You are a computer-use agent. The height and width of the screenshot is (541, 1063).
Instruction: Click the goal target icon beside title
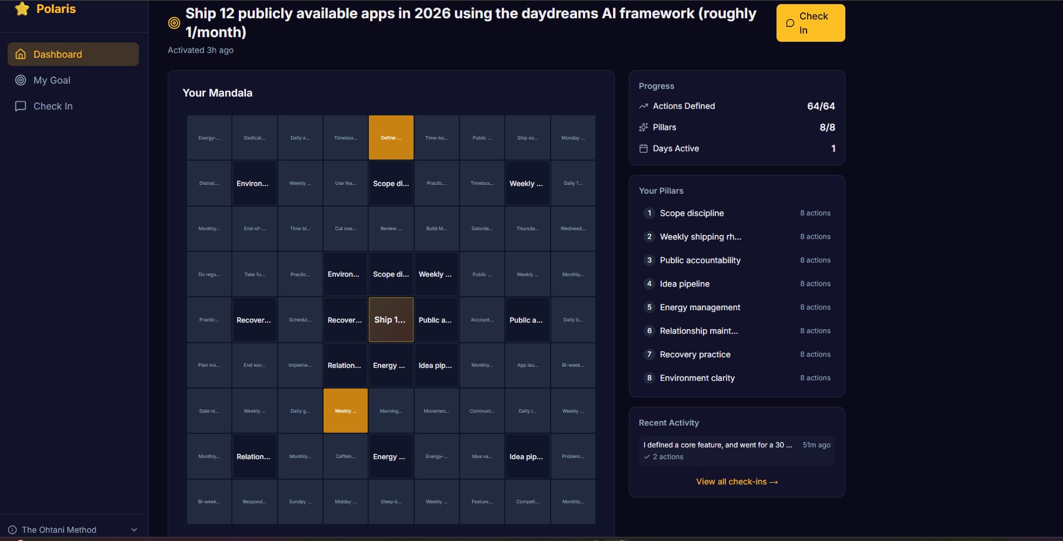click(x=174, y=23)
